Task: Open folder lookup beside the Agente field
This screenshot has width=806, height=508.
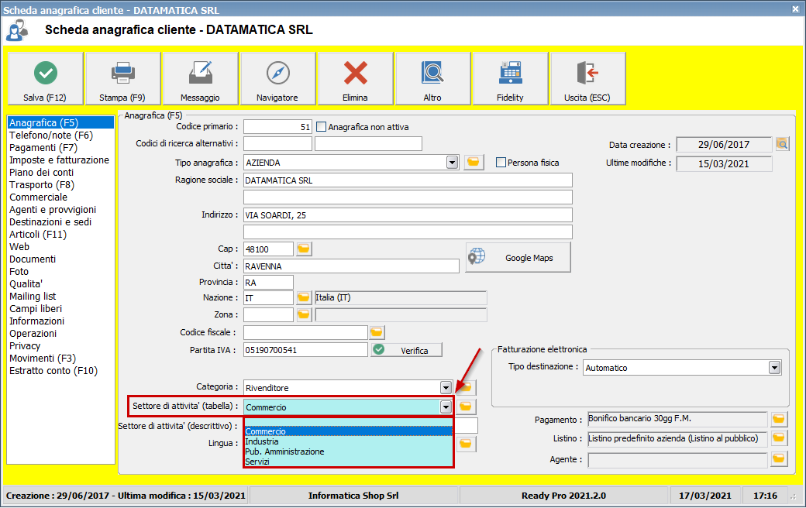Action: point(779,458)
